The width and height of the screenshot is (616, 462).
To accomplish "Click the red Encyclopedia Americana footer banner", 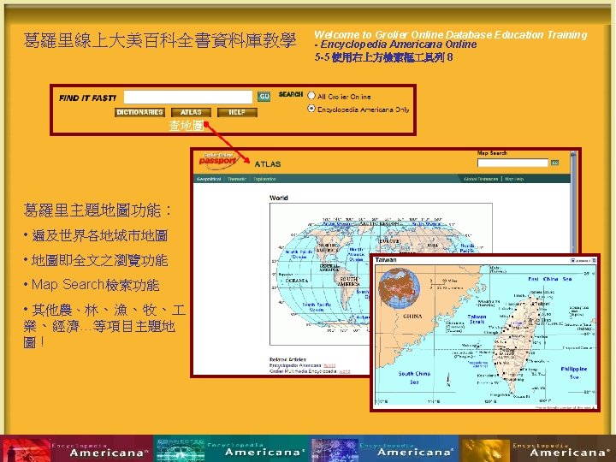I will tap(77, 448).
